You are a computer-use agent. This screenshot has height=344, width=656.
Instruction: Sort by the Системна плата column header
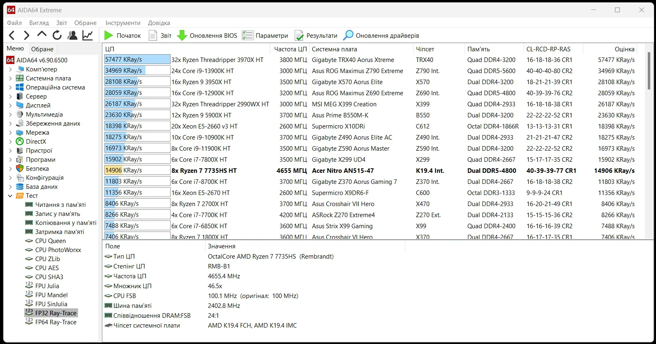point(360,49)
